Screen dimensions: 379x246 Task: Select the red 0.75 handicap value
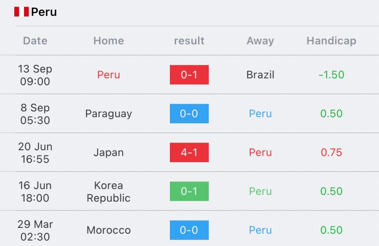coord(331,153)
